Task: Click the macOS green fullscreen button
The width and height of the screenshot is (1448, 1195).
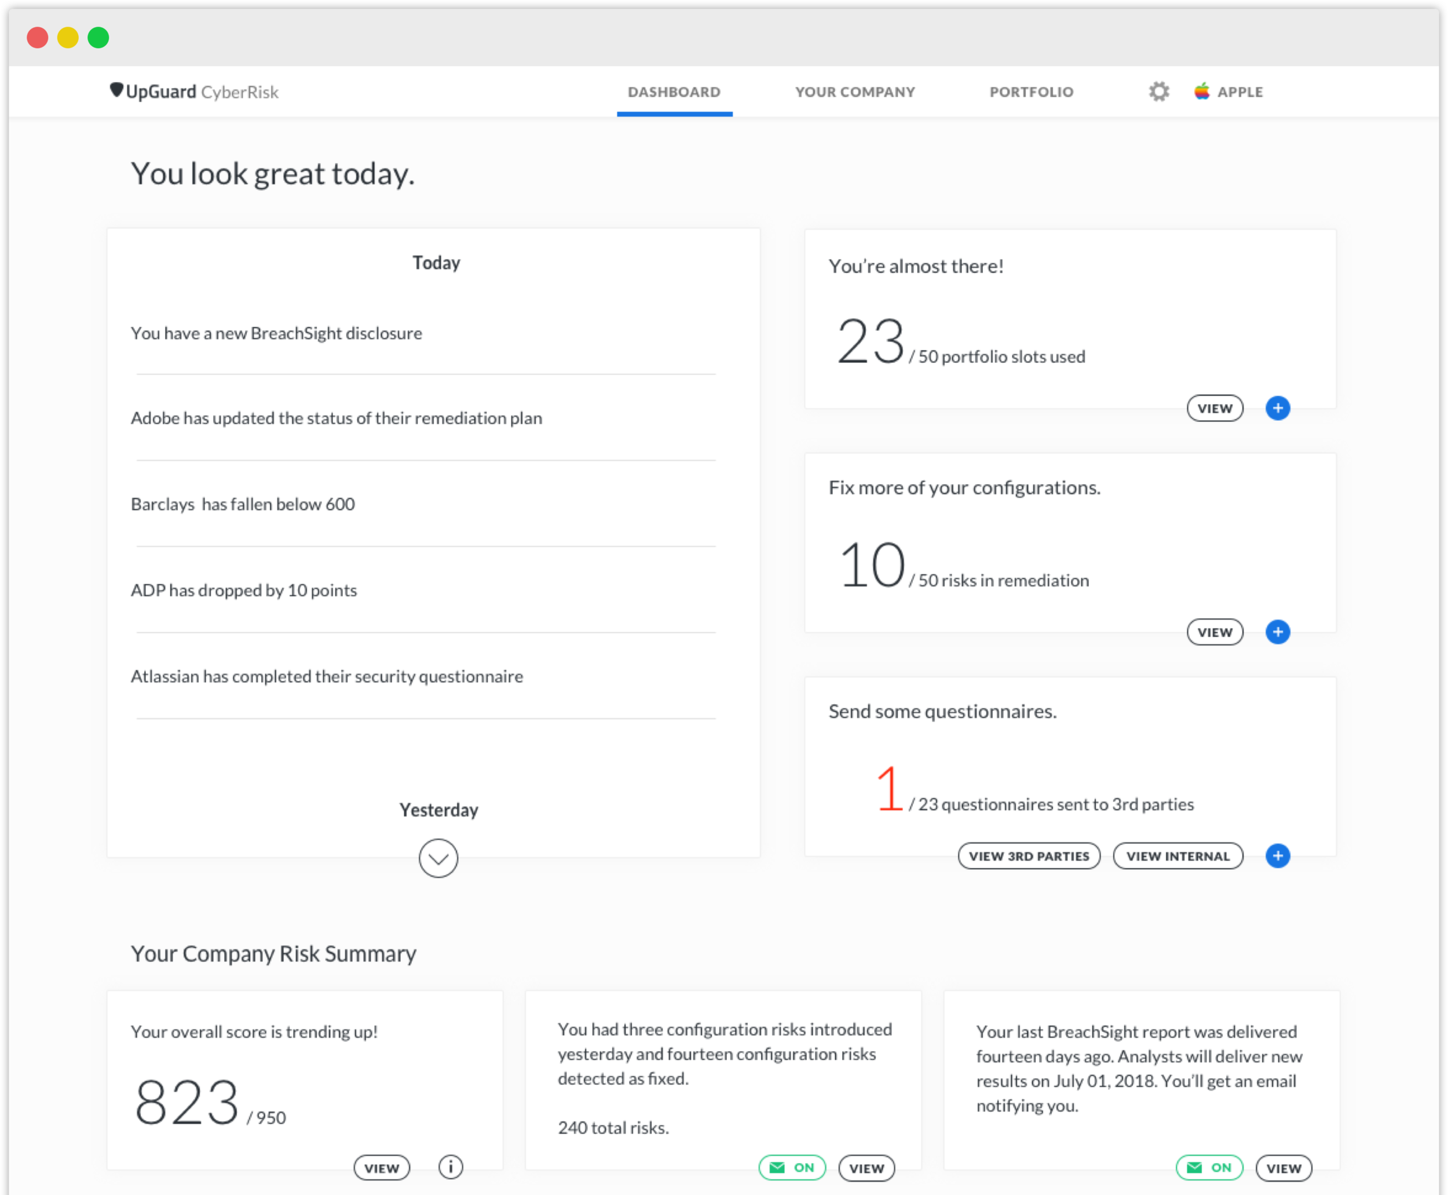Action: (x=98, y=37)
